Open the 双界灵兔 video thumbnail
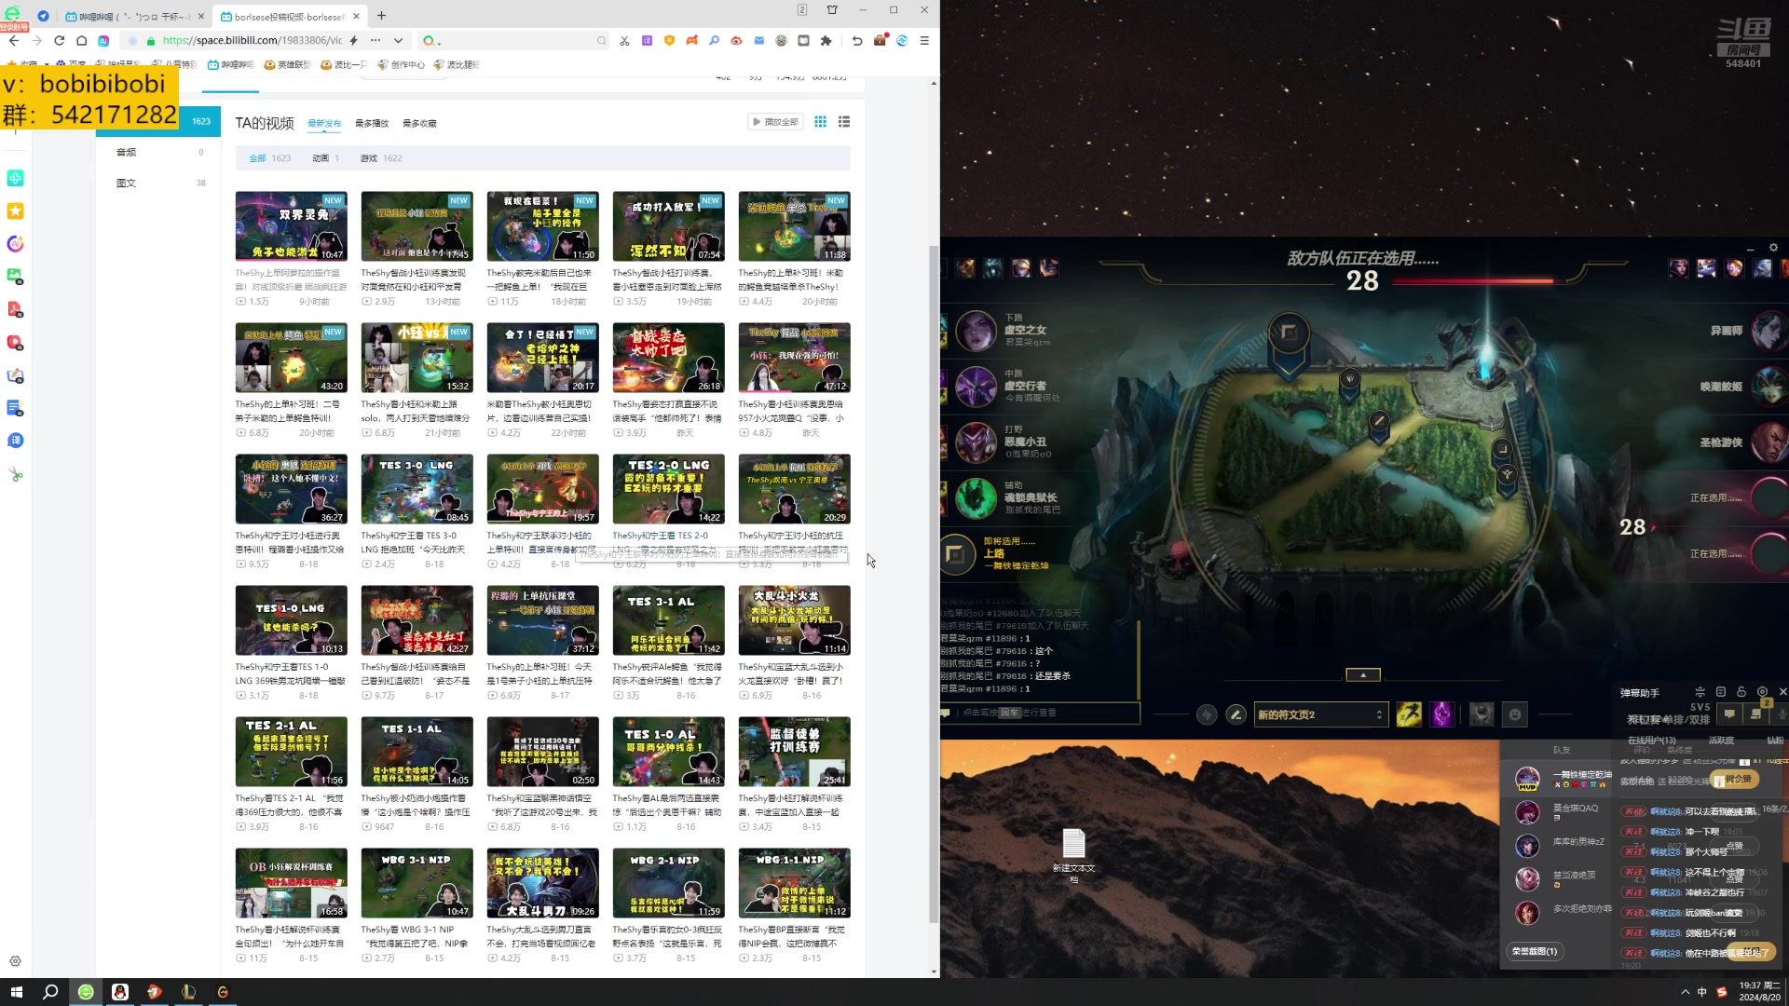 pyautogui.click(x=291, y=226)
